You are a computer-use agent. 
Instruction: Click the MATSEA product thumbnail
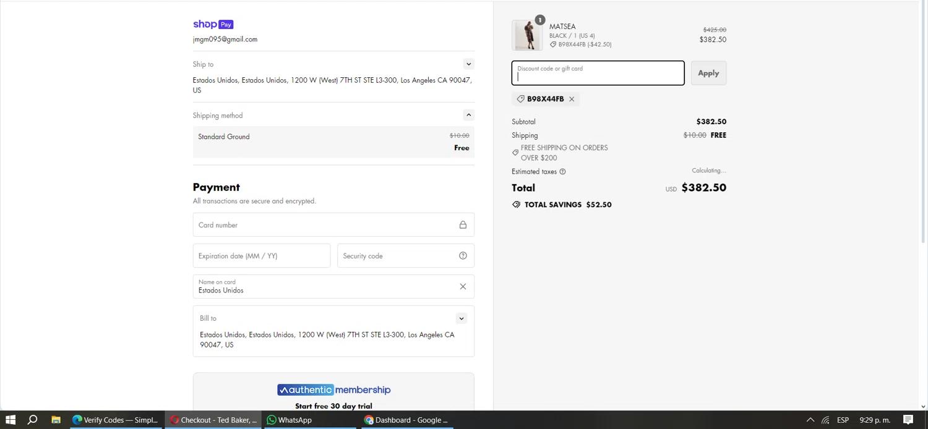[x=527, y=35]
